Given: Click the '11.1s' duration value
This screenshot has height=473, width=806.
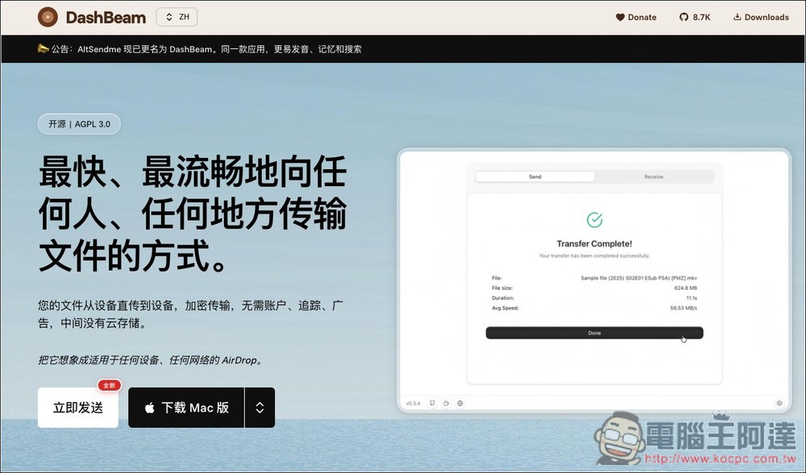Looking at the screenshot, I should (x=692, y=297).
